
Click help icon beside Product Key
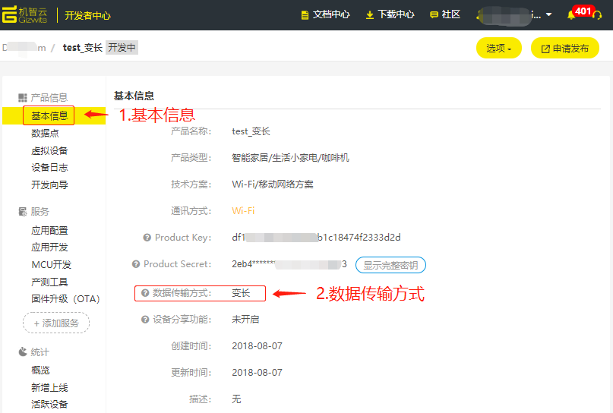coord(147,238)
